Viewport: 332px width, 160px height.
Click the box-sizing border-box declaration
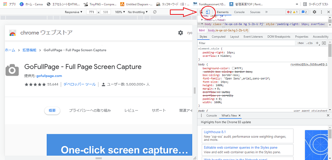click(x=221, y=75)
